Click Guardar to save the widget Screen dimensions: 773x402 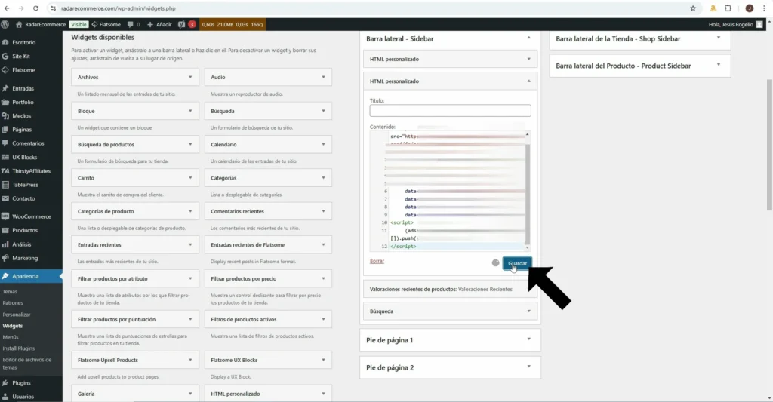pyautogui.click(x=517, y=263)
